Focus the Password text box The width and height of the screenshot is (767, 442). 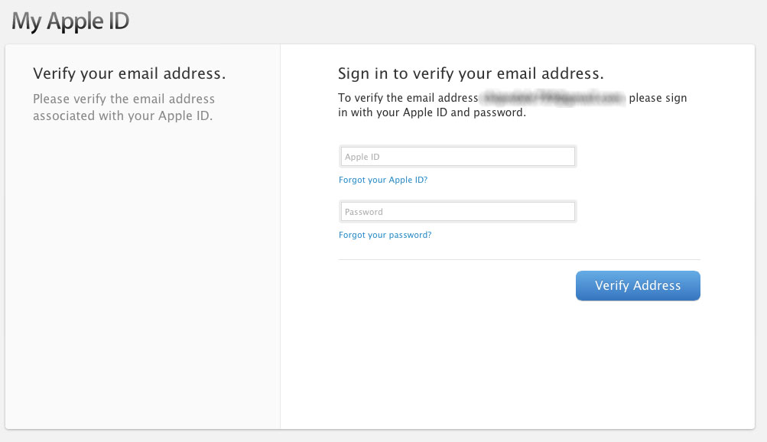tap(457, 212)
